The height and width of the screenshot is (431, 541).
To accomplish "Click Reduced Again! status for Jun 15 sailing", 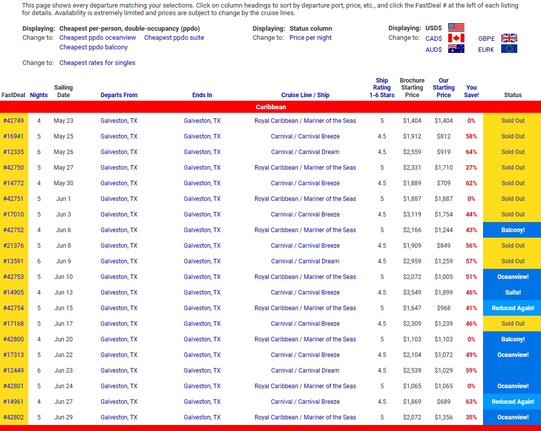I will 513,308.
